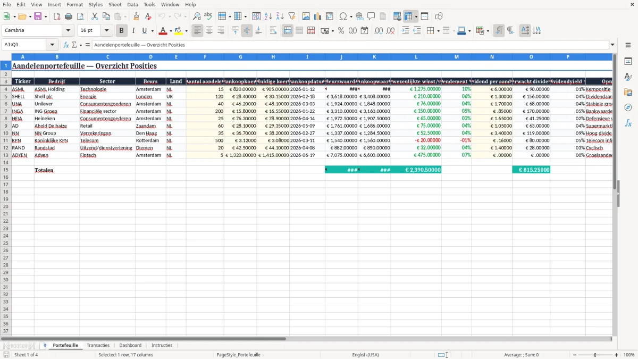Toggle Left-to-Right text direction
638x359 pixels.
[x=499, y=31]
